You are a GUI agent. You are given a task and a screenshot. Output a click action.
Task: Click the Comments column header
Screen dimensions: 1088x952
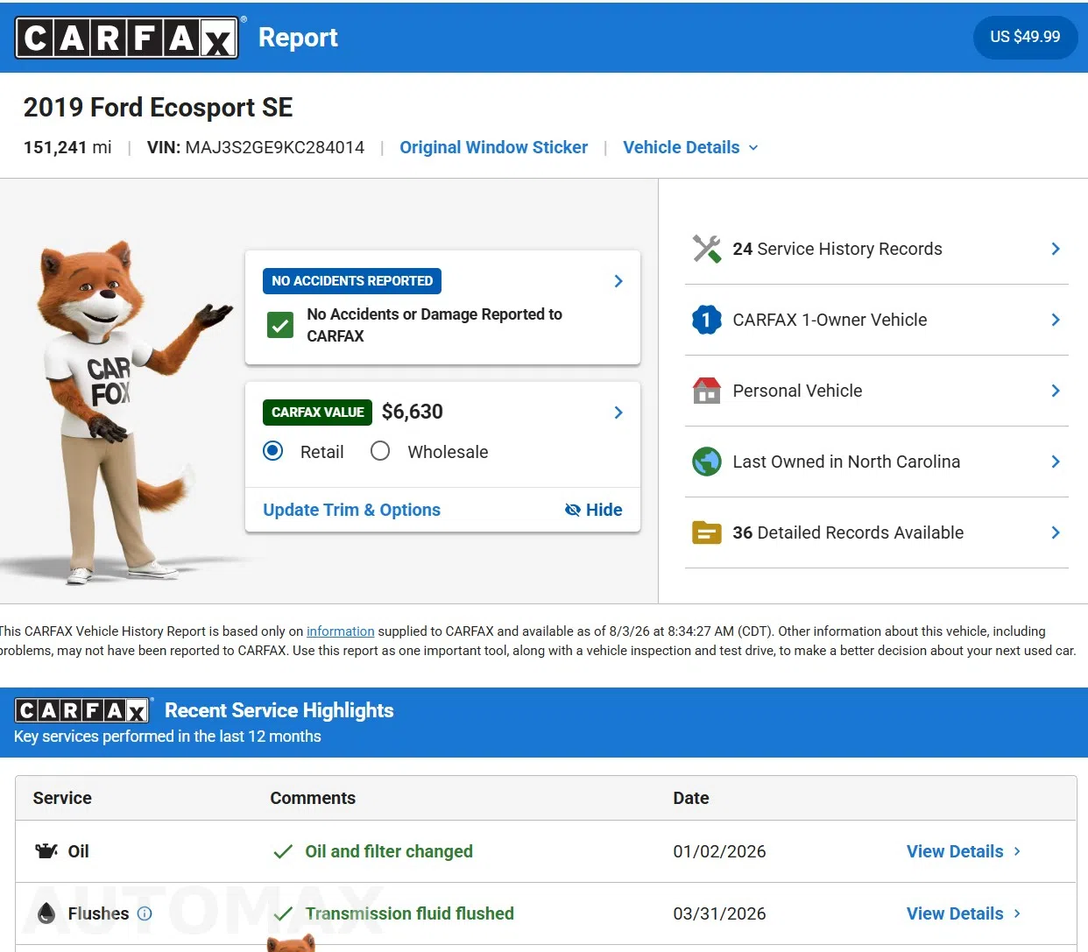coord(313,798)
